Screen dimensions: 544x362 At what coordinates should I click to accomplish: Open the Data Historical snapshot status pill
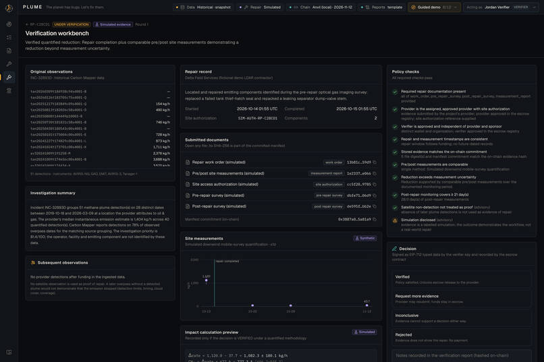pyautogui.click(x=203, y=7)
